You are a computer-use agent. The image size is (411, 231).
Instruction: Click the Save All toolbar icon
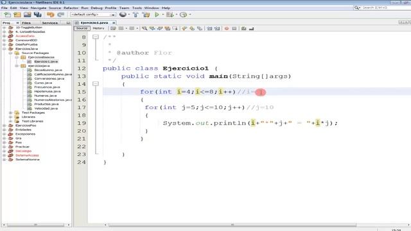pos(37,15)
